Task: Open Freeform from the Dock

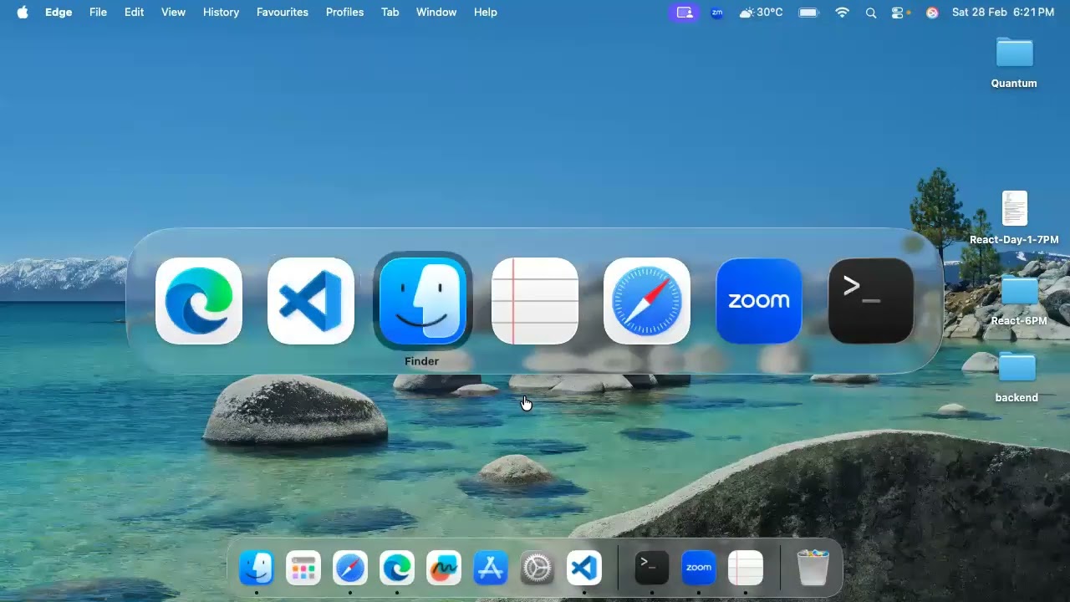Action: [x=444, y=569]
